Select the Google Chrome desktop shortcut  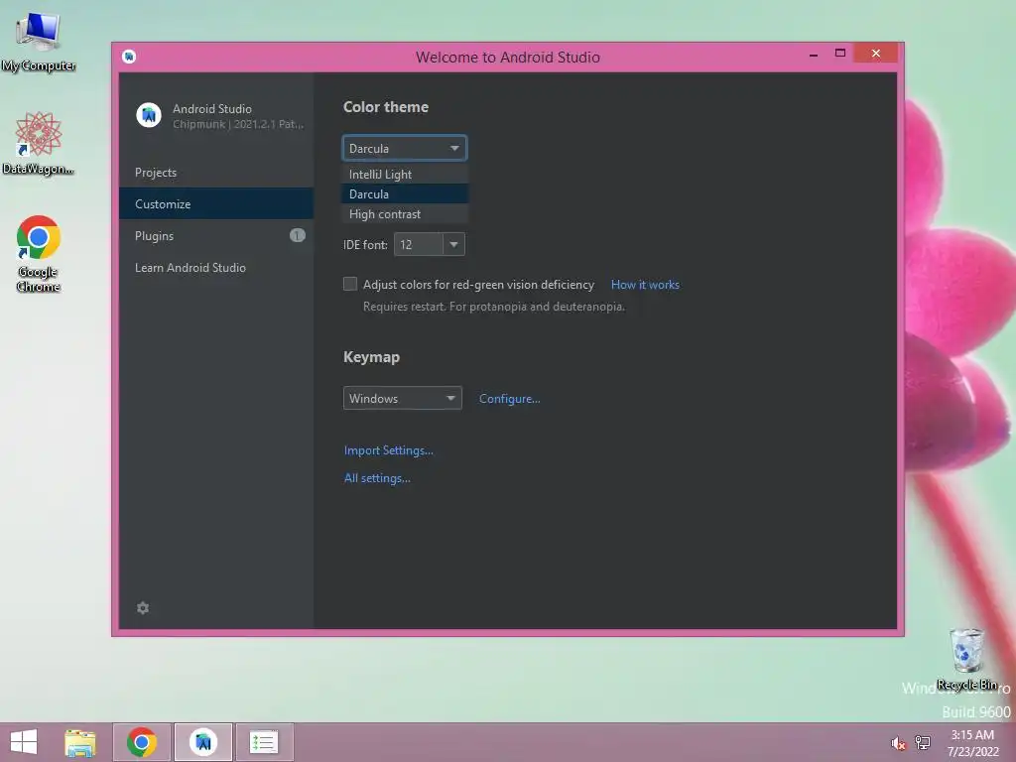click(x=39, y=253)
